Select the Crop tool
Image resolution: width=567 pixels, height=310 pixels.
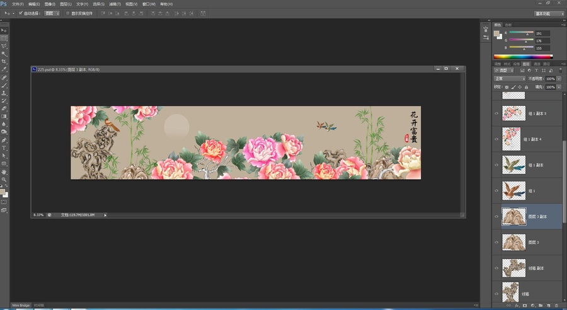(4, 62)
